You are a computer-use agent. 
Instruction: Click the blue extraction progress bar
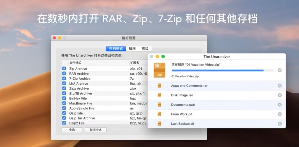pos(218,70)
